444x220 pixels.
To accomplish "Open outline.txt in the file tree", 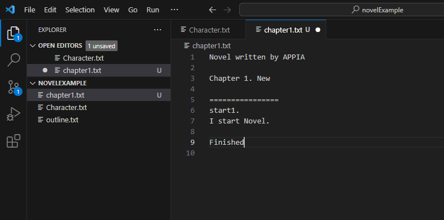I will pos(98,120).
